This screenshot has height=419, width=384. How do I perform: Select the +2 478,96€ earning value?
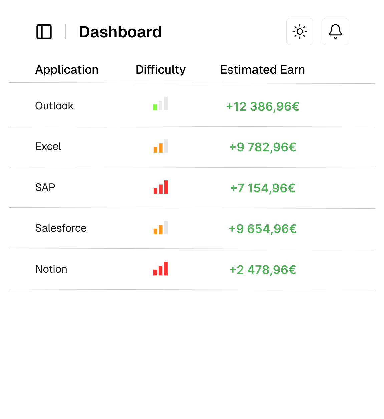click(263, 270)
